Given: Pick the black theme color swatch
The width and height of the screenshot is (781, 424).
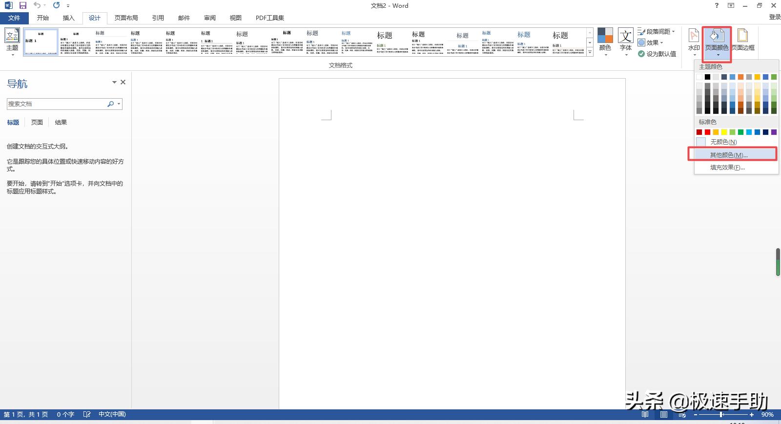Looking at the screenshot, I should 707,77.
